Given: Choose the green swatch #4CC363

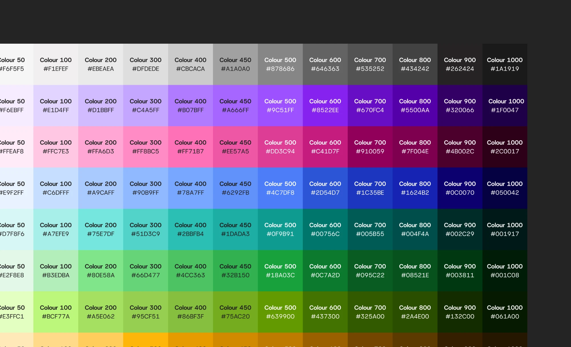Looking at the screenshot, I should [x=190, y=271].
